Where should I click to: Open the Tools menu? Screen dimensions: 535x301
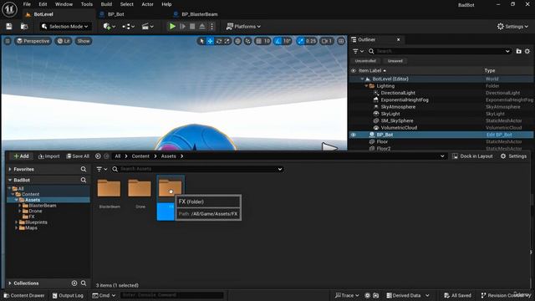[x=87, y=4]
